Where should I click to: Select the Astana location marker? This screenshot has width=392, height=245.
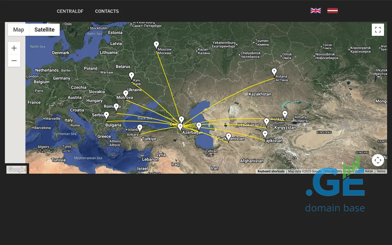click(274, 72)
